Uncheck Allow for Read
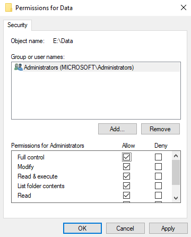This screenshot has height=237, width=191. pos(126,196)
